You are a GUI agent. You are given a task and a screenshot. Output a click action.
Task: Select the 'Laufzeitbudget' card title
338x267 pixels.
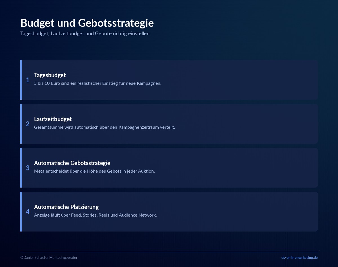53,119
